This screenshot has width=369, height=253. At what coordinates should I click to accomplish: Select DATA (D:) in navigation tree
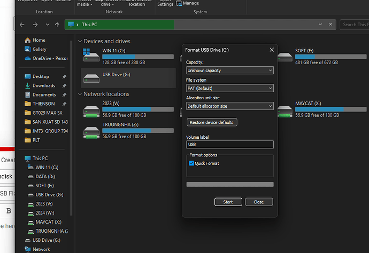coord(41,177)
